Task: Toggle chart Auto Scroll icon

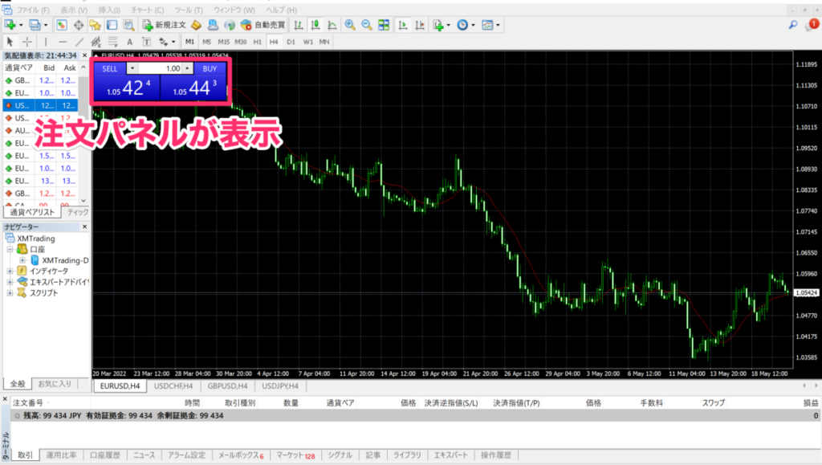Action: click(403, 25)
